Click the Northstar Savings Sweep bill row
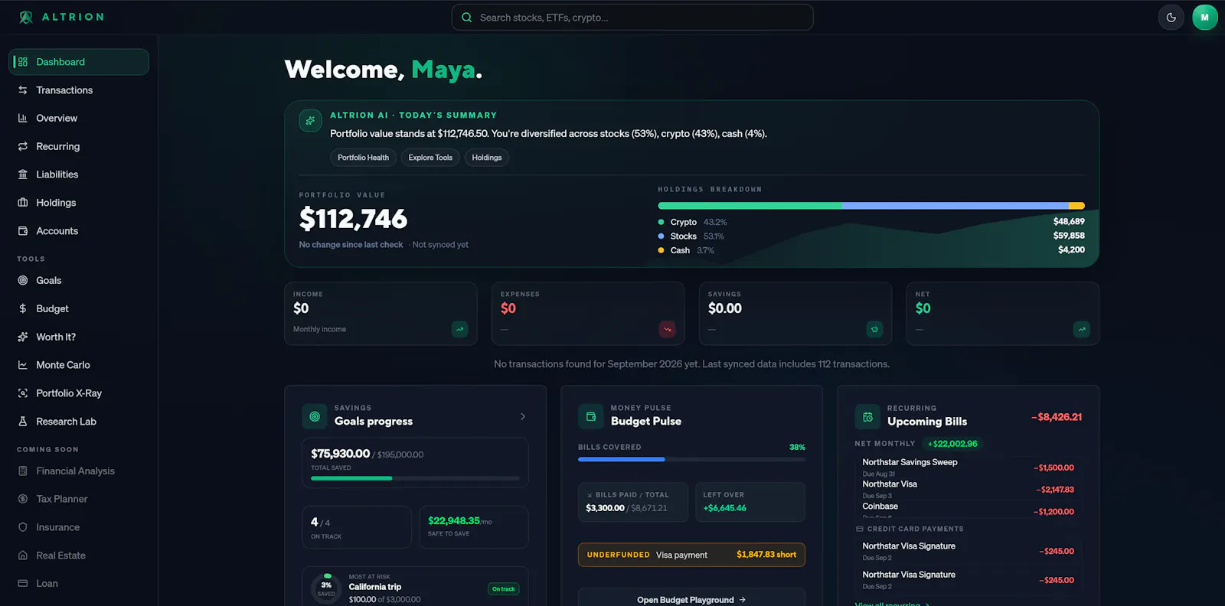 coord(968,468)
